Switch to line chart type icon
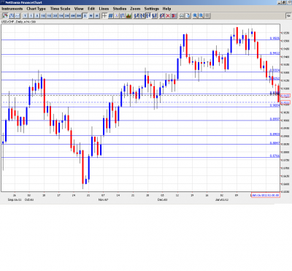 click(18, 16)
